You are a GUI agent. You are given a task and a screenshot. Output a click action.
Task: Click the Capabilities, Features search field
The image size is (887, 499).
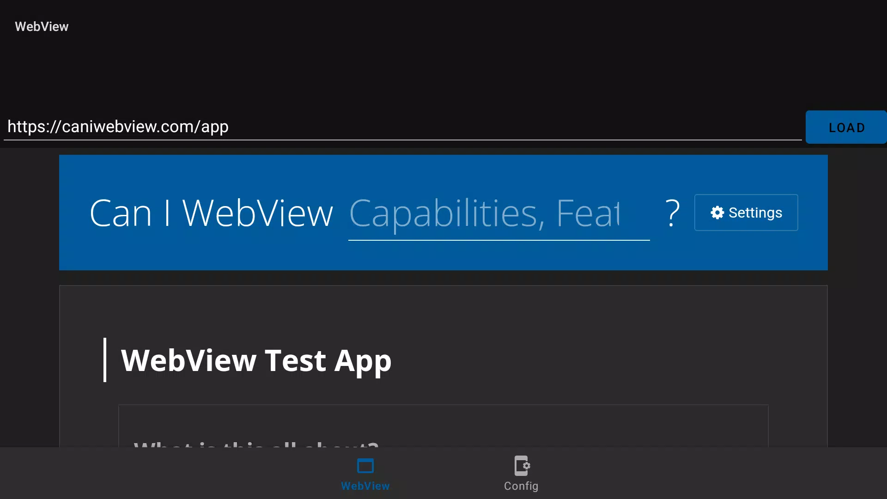499,213
